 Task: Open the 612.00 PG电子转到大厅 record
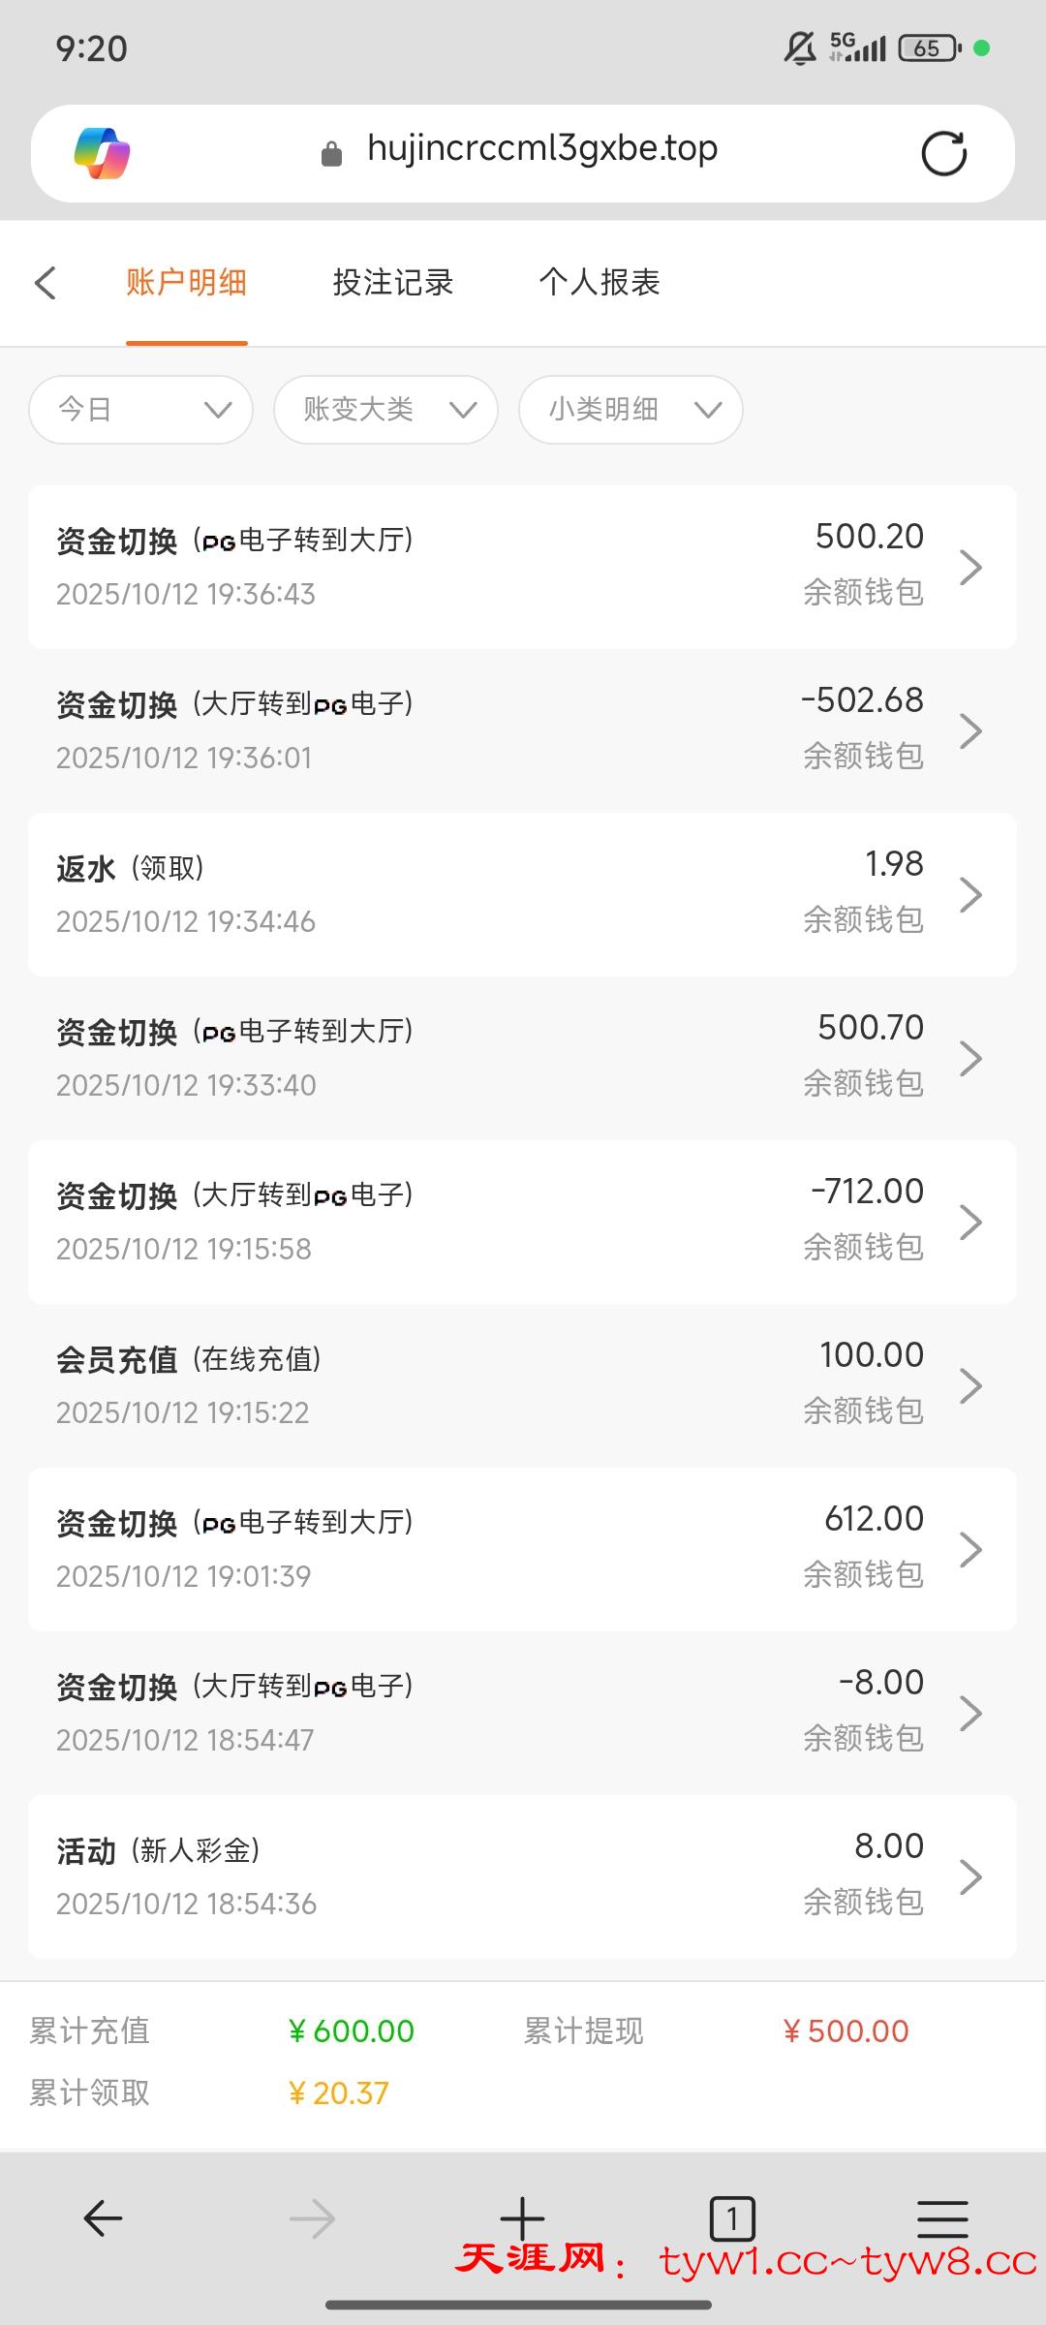click(x=522, y=1549)
